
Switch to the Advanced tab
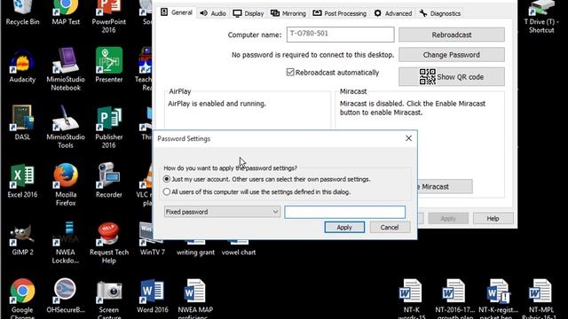pos(393,13)
